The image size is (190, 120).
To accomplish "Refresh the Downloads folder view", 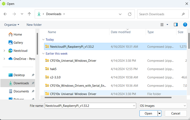I will click(x=130, y=14).
